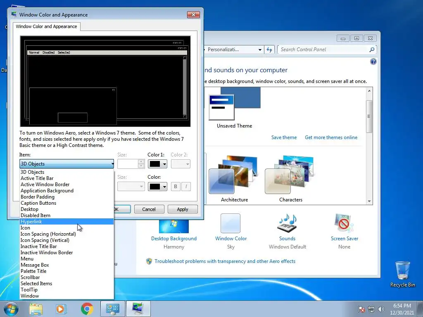The height and width of the screenshot is (317, 423).
Task: Click the shield icon beside Troubleshoot link
Action: point(149,261)
